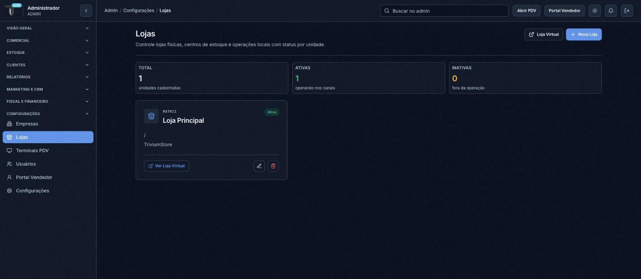Click the TriviumStore text on the card
Image resolution: width=641 pixels, height=279 pixels.
click(x=158, y=145)
